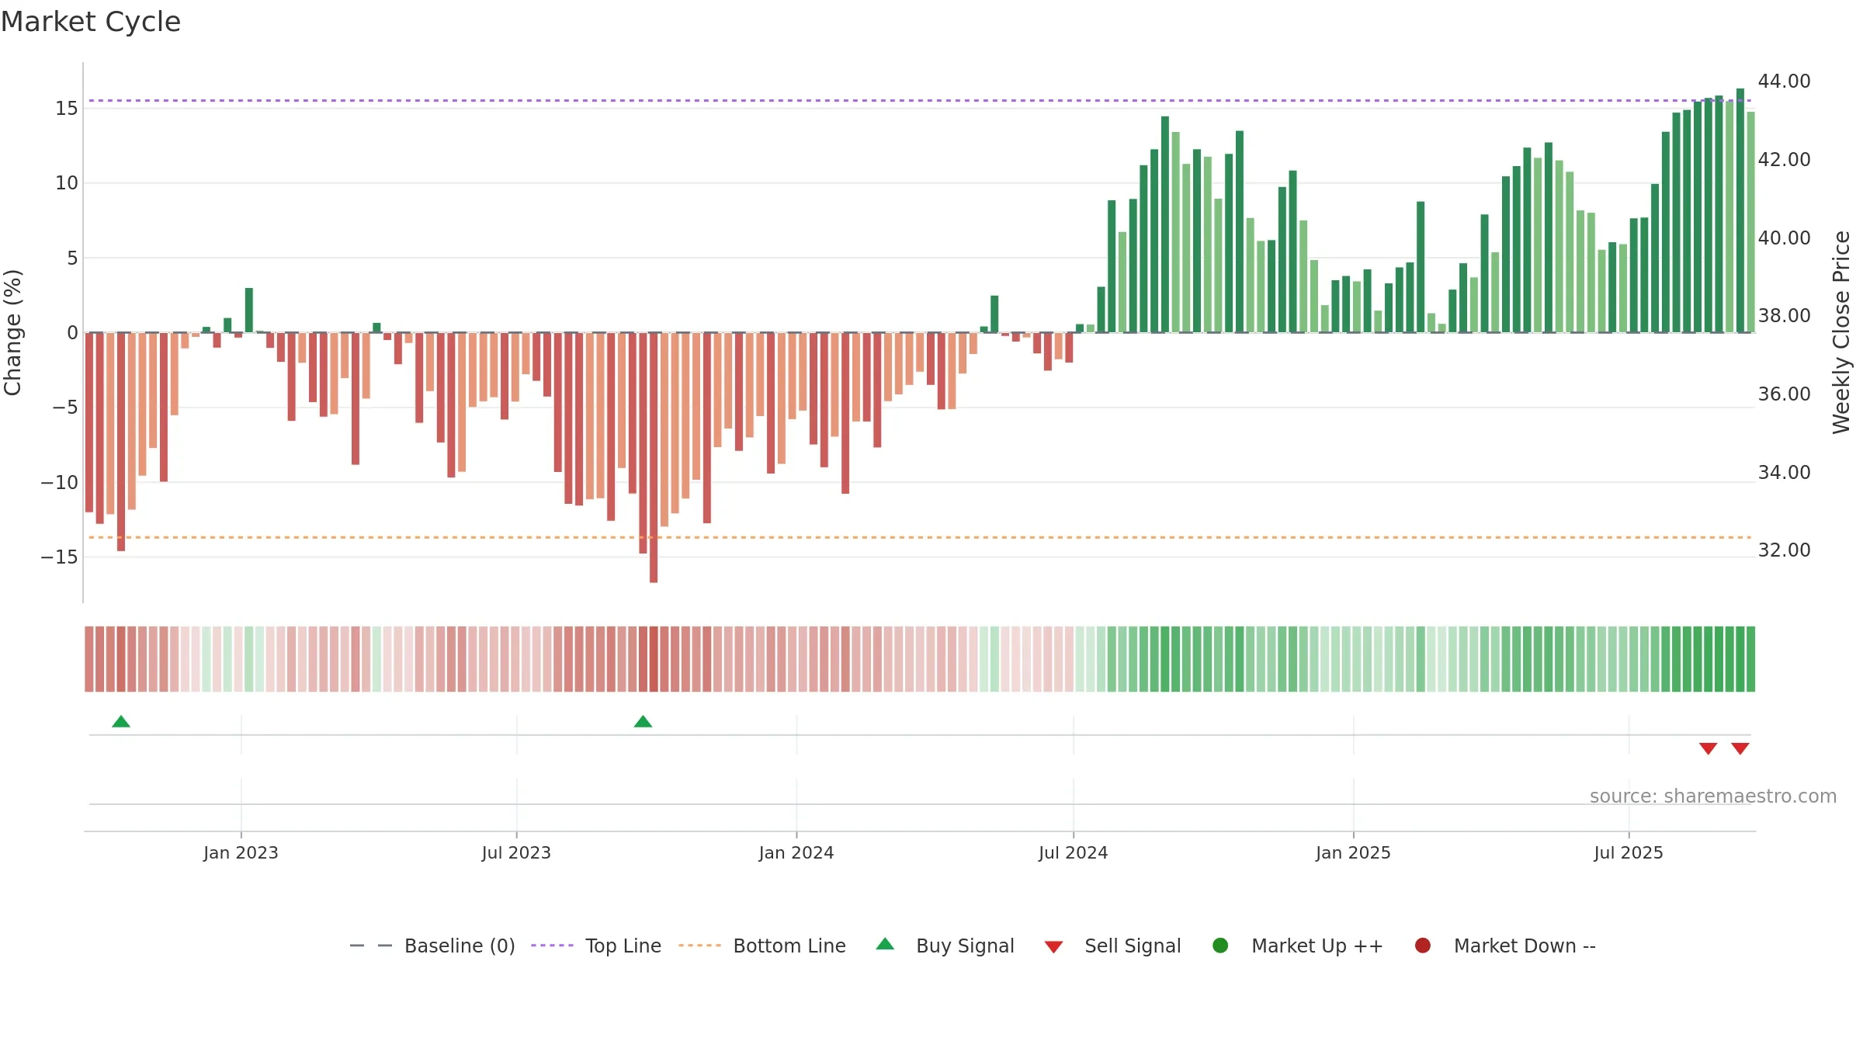Image resolution: width=1863 pixels, height=1048 pixels.
Task: Click the Market Down -- red dot
Action: (x=1423, y=946)
